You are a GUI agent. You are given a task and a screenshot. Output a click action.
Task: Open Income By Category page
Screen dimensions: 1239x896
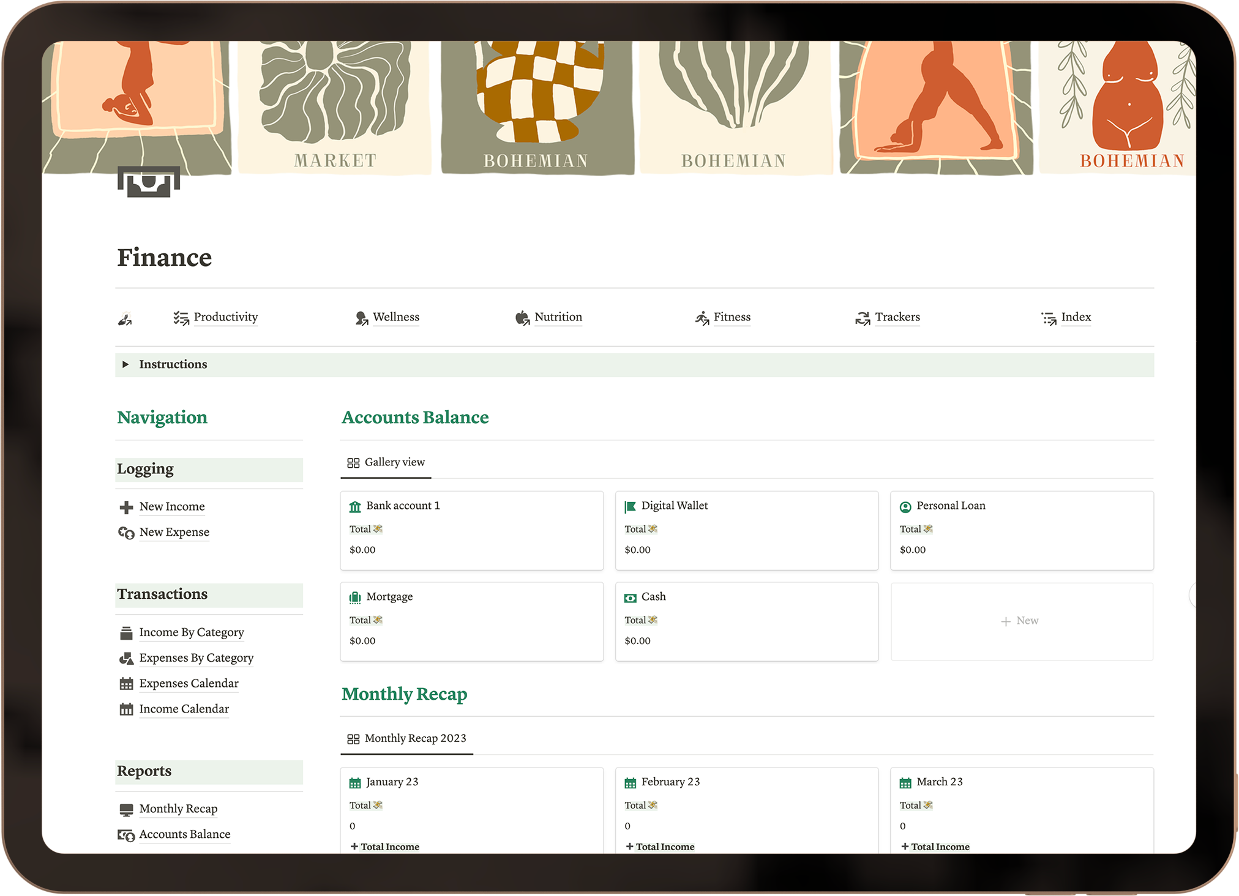192,632
